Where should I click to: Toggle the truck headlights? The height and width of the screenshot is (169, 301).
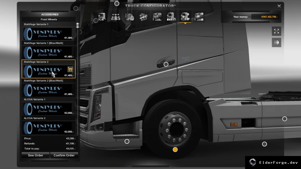pos(276,42)
